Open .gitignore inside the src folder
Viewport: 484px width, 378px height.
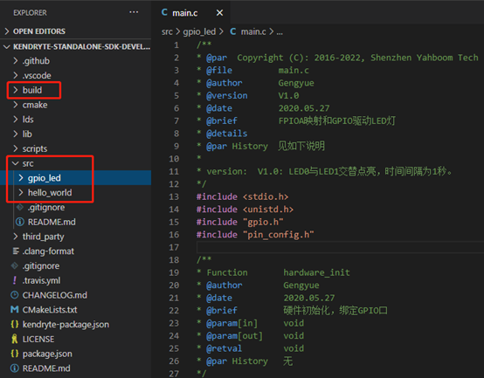(46, 207)
